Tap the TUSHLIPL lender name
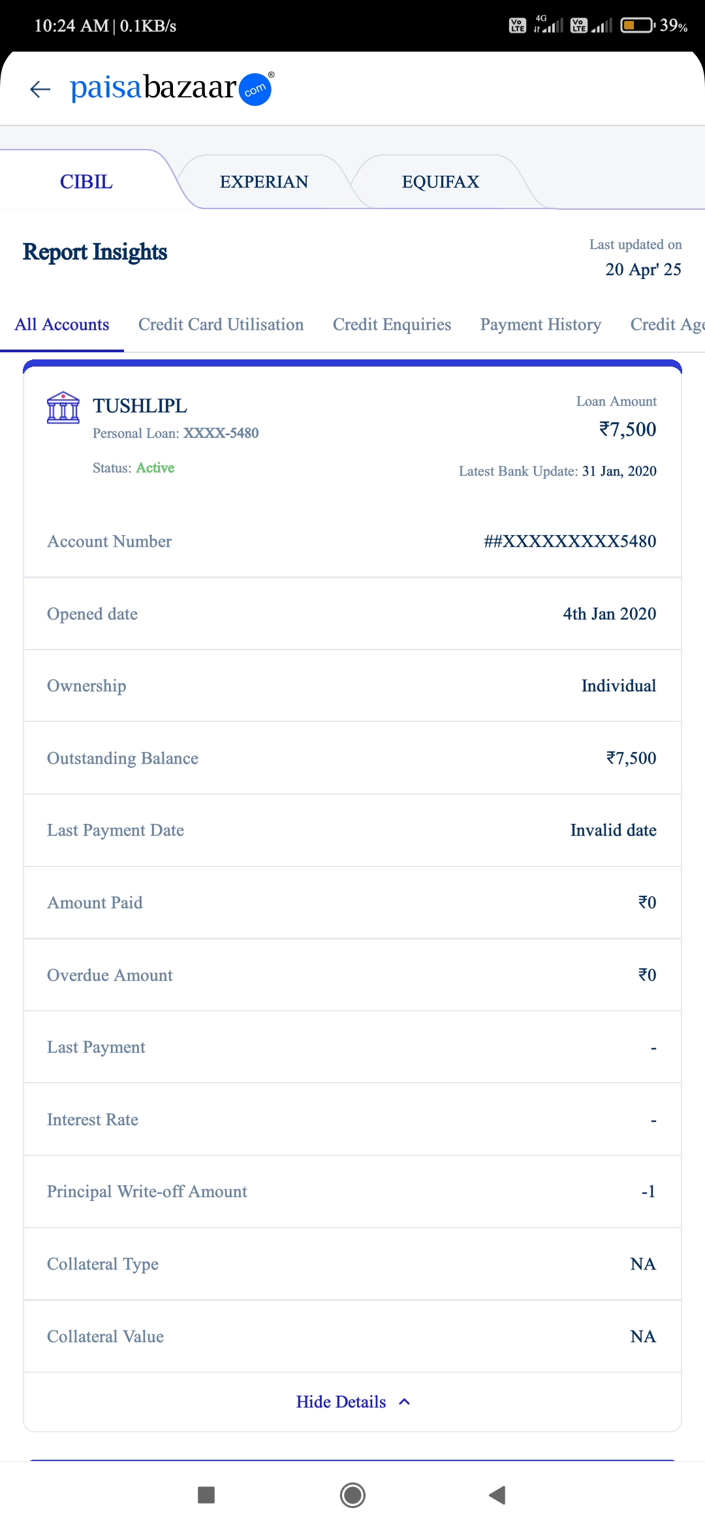 pyautogui.click(x=140, y=406)
